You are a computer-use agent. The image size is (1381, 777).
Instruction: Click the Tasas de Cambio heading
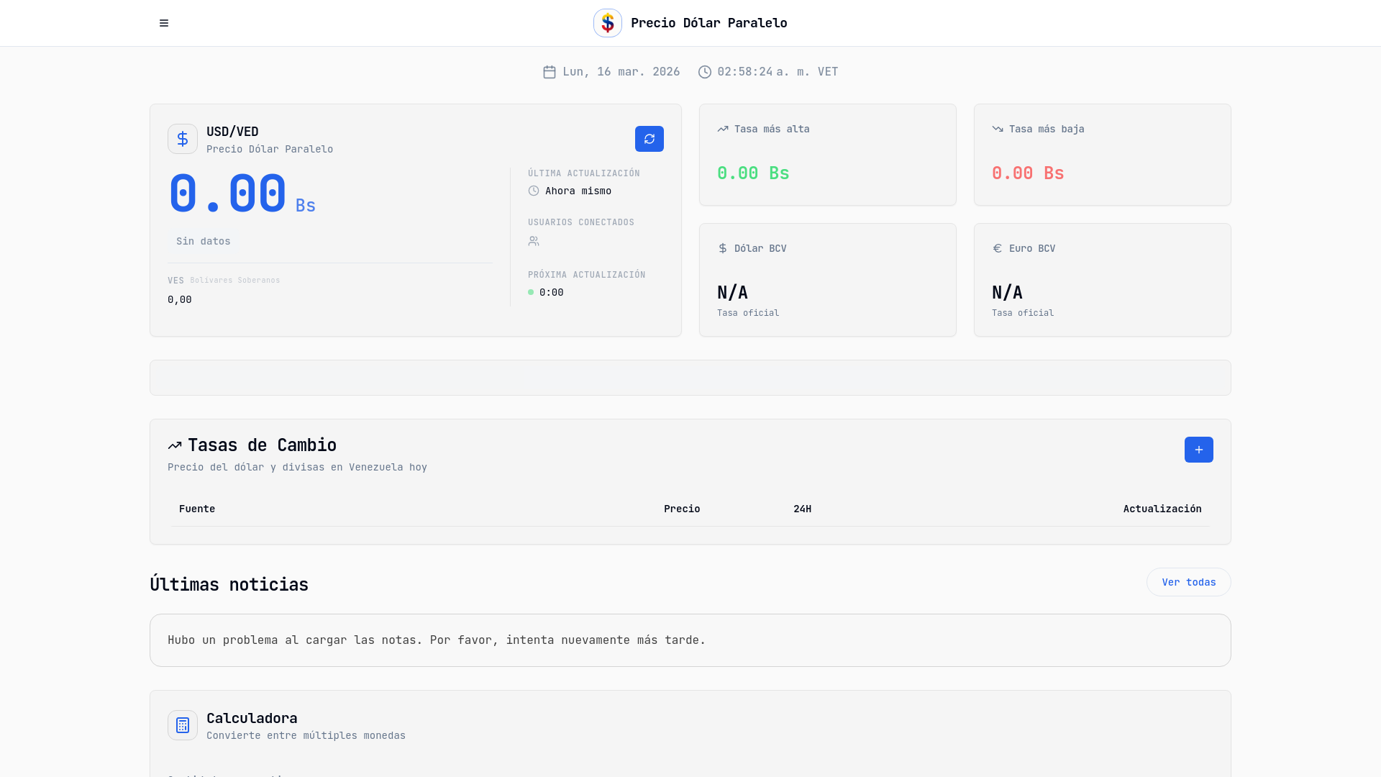tap(262, 445)
